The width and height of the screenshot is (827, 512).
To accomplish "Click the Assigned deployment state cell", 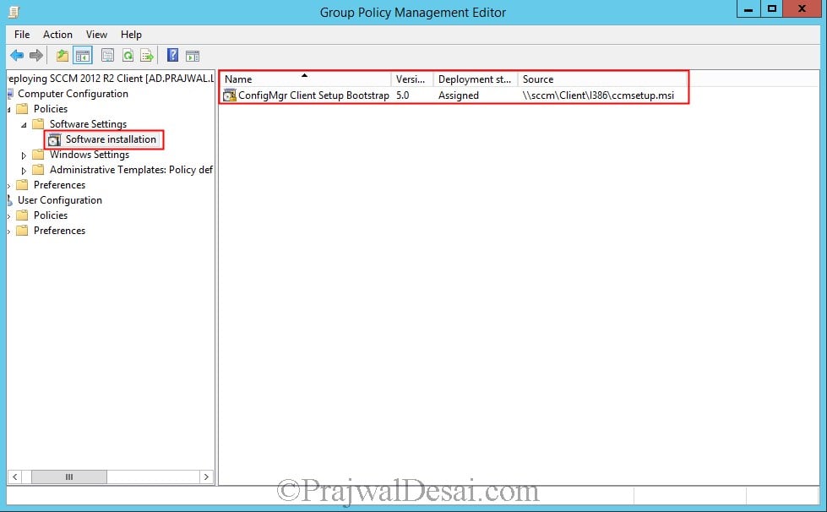I will pyautogui.click(x=459, y=95).
